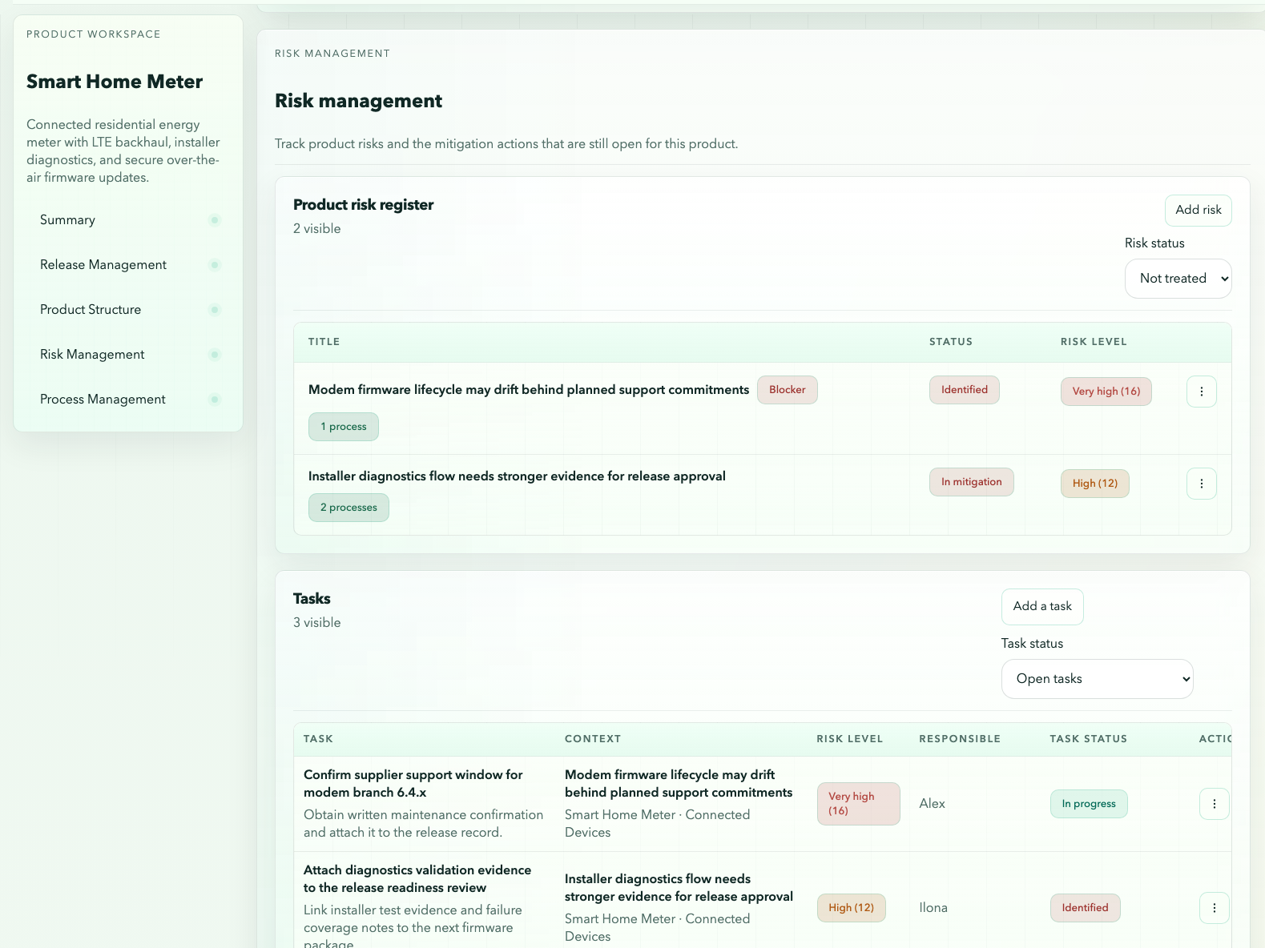Open the Task status dropdown
Screen dimensions: 1265x948
point(1097,679)
